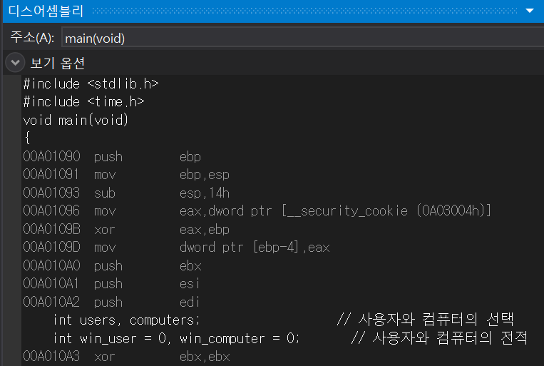544x366 pixels.
Task: Expand the 보기 옵션 chevron button
Action: coord(15,63)
